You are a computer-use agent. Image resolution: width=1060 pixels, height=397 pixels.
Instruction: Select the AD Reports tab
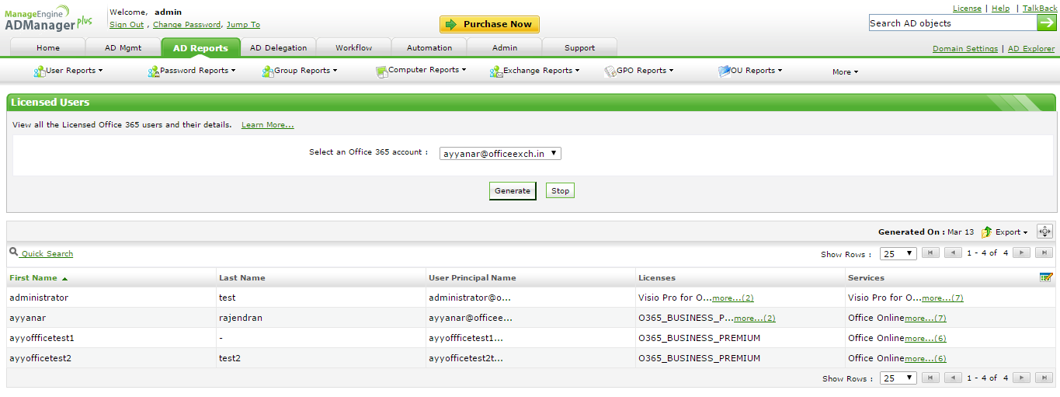(200, 47)
